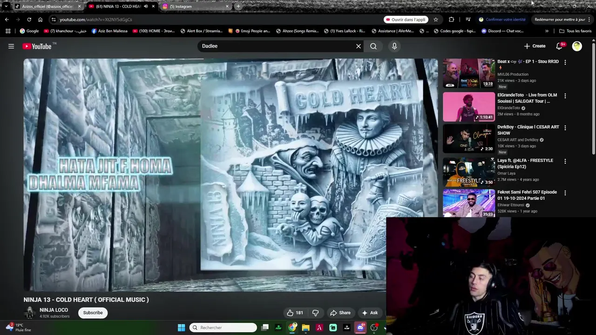This screenshot has height=335, width=596.
Task: Bookmark this page with star icon
Action: click(436, 20)
